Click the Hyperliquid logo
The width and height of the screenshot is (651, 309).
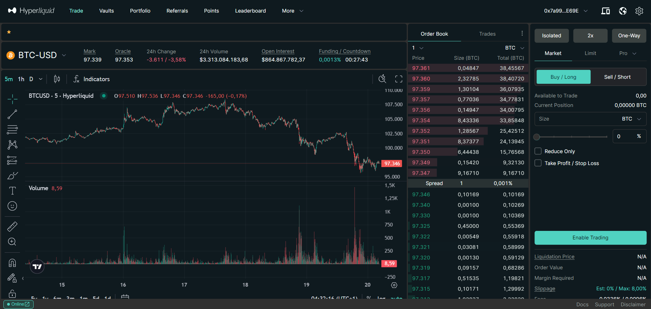[x=31, y=11]
